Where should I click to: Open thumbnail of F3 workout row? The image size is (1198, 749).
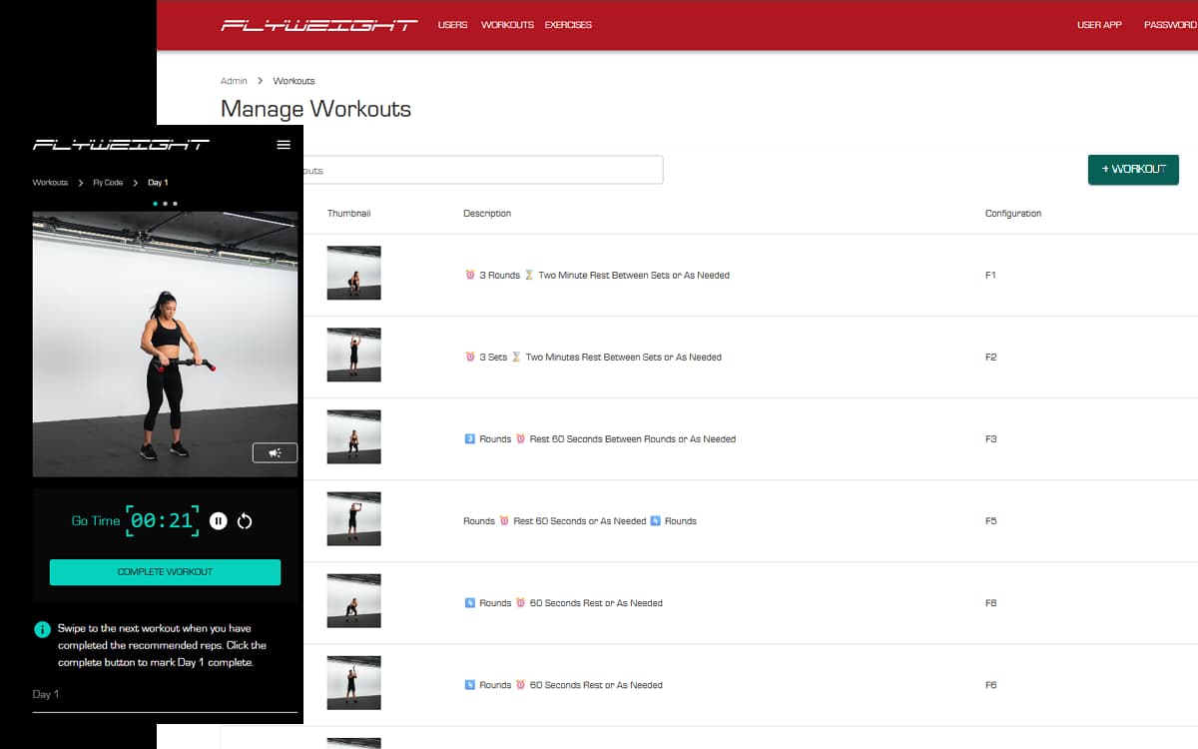pyautogui.click(x=353, y=436)
